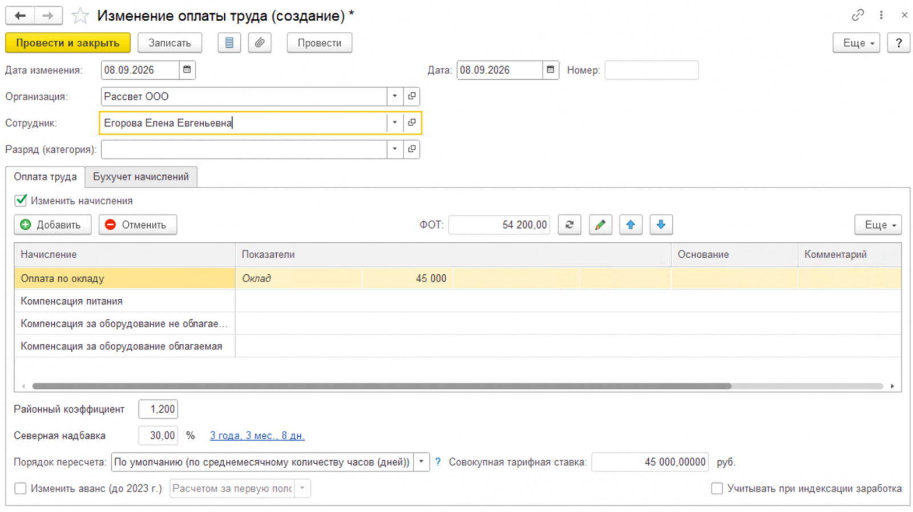Select the Компенсация питания row
913x512 pixels.
pyautogui.click(x=458, y=301)
